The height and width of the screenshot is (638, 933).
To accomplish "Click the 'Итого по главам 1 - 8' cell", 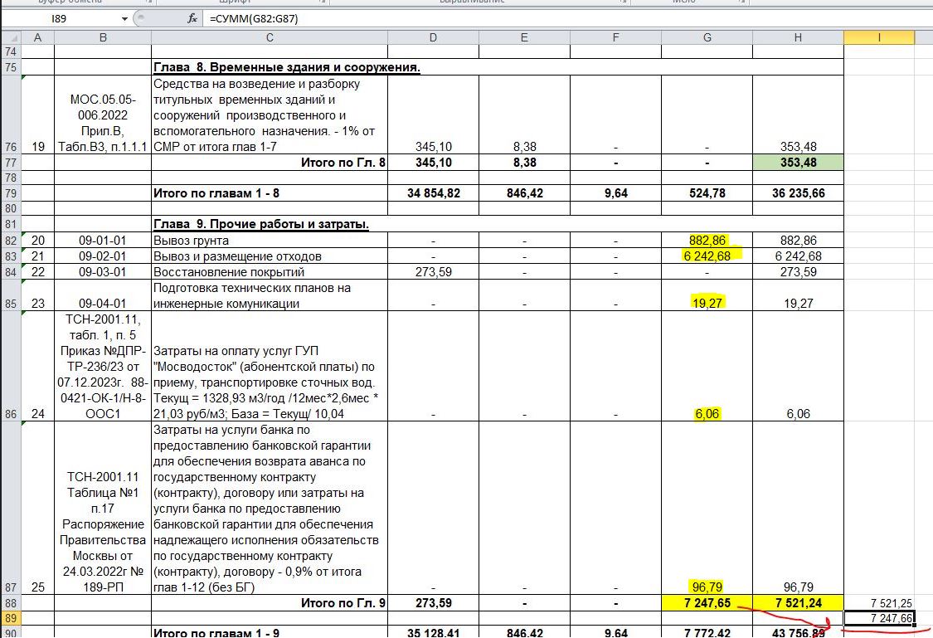I will (x=270, y=193).
